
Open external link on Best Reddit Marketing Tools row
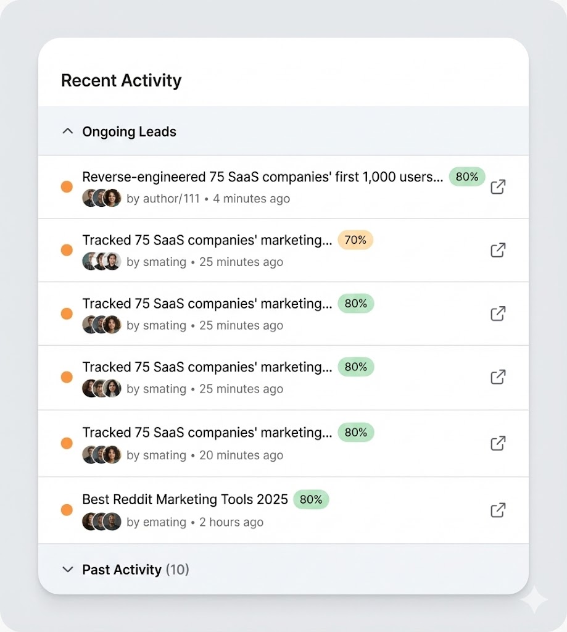pos(498,510)
